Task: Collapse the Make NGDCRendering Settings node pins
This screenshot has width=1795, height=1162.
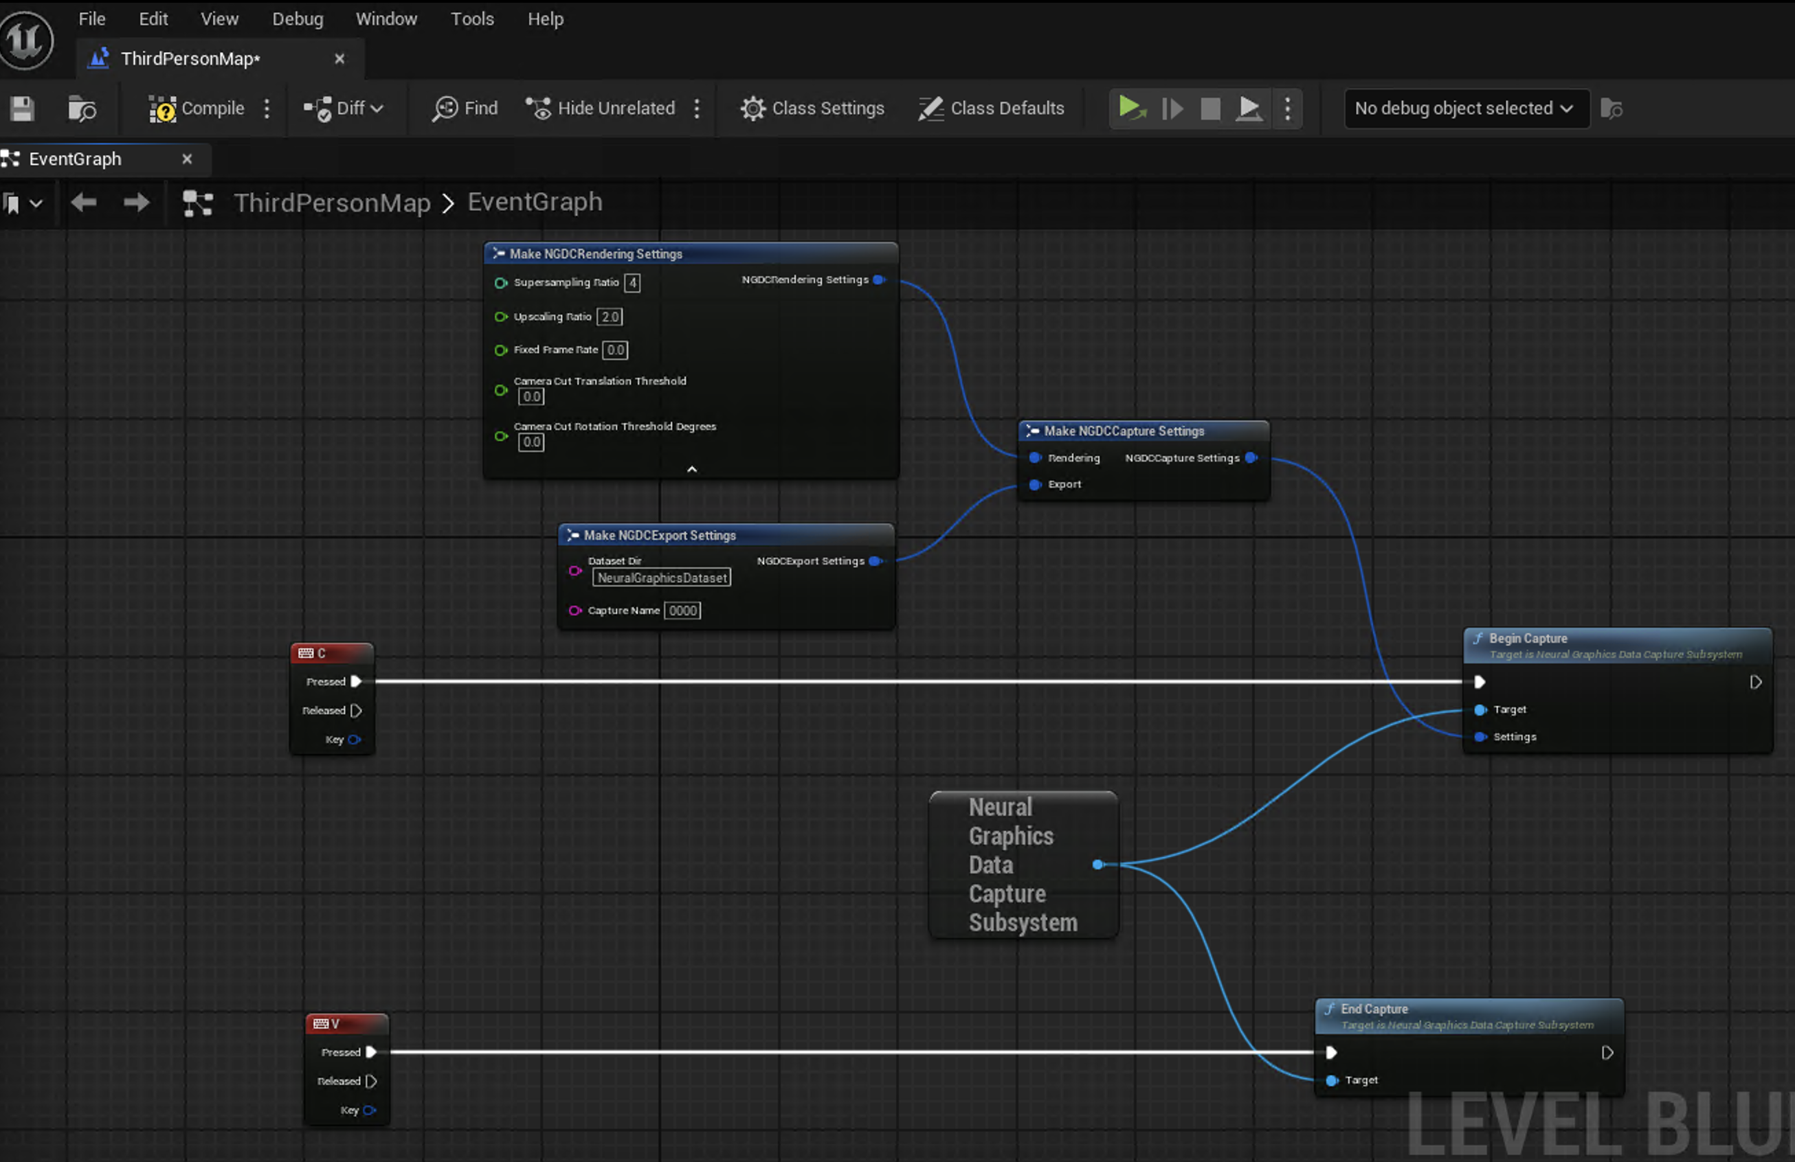Action: [x=691, y=469]
